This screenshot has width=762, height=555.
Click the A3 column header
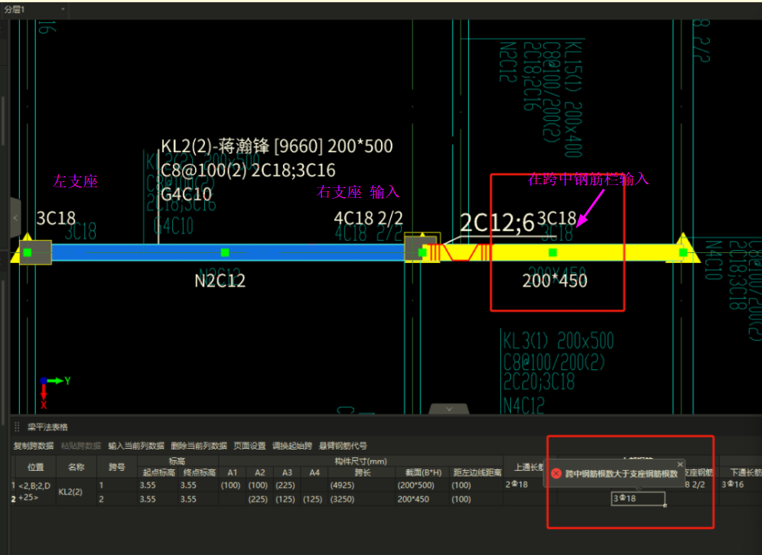pos(287,472)
